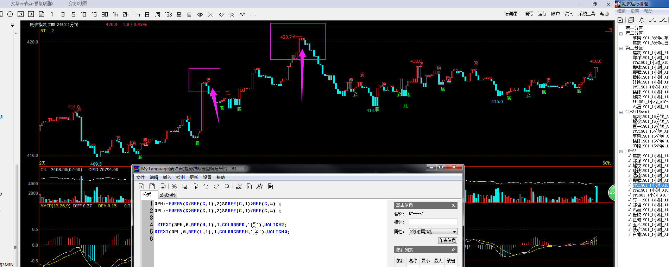Toggle checkmark for 铁矿1901 1小时 item
The width and height of the screenshot is (669, 267).
[x=629, y=229]
